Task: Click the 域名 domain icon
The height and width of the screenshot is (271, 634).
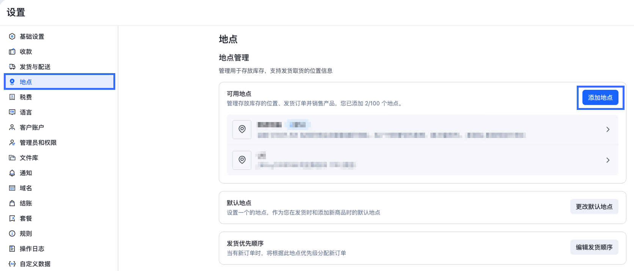Action: [12, 188]
